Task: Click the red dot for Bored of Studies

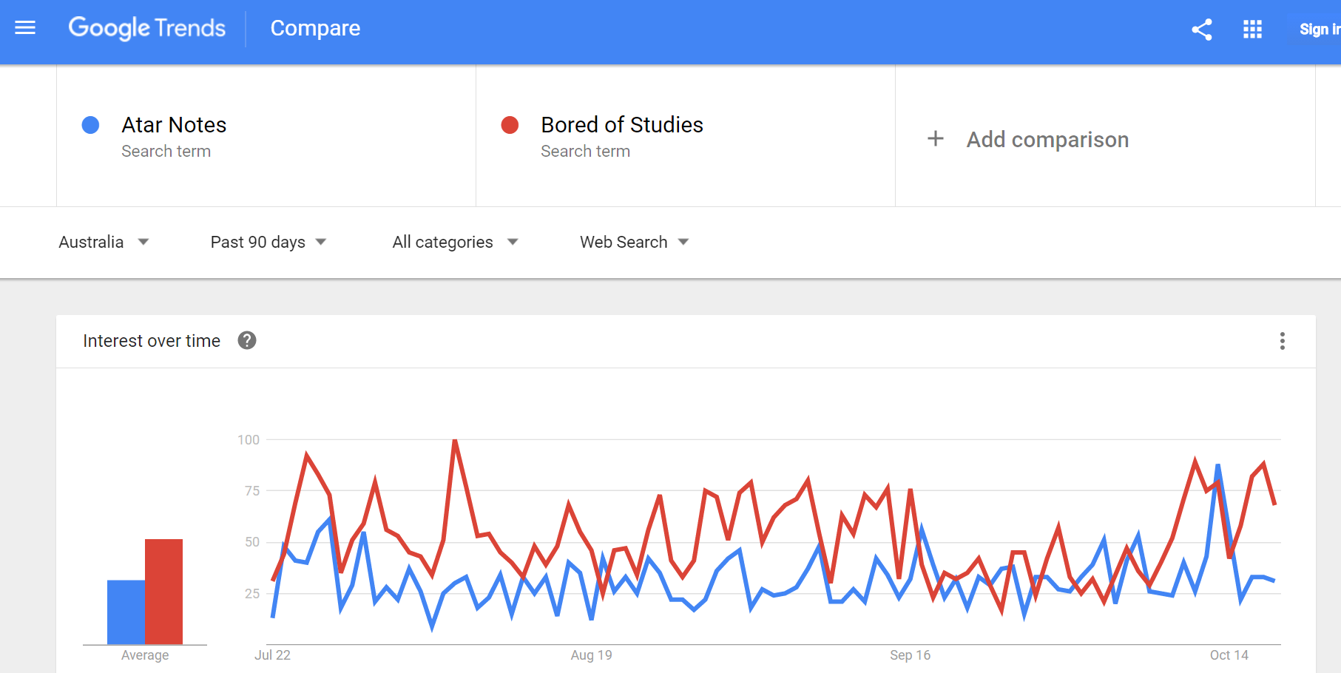Action: (510, 125)
